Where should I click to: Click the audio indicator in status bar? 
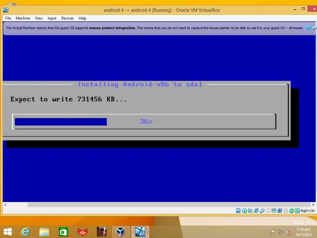[250, 211]
